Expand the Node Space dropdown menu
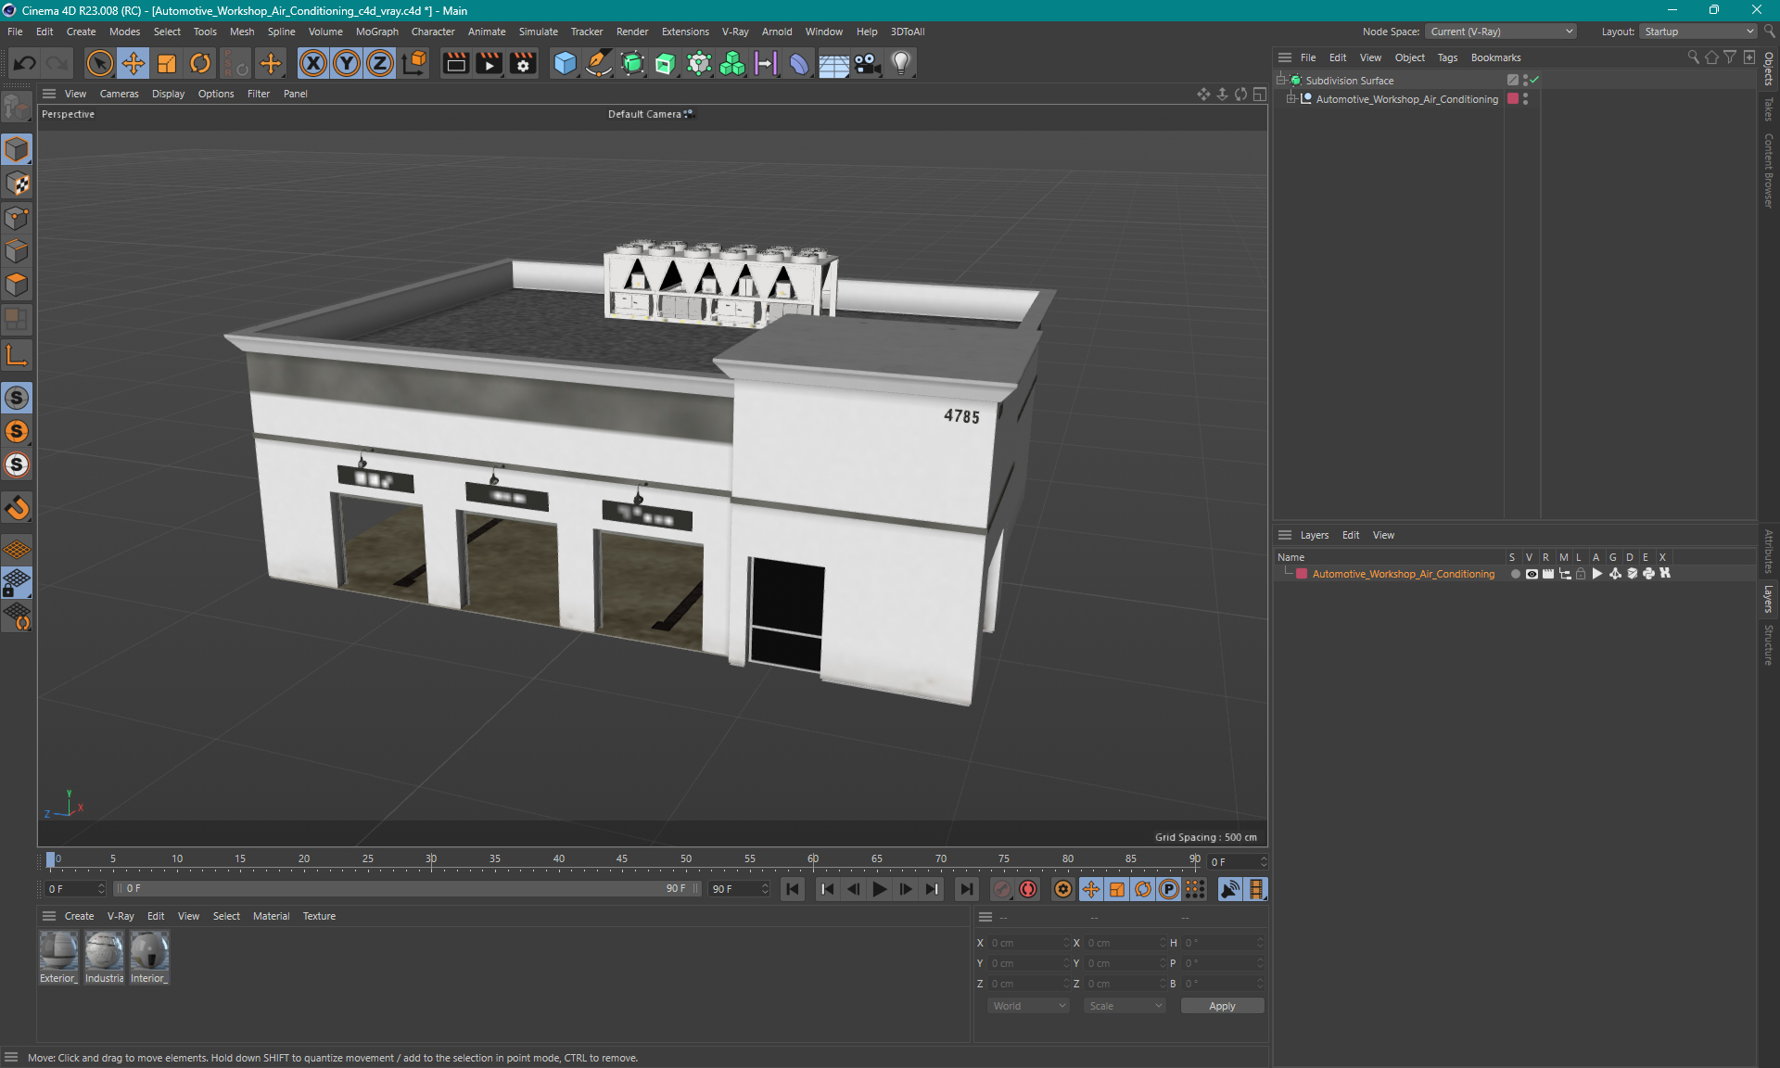 pyautogui.click(x=1507, y=31)
